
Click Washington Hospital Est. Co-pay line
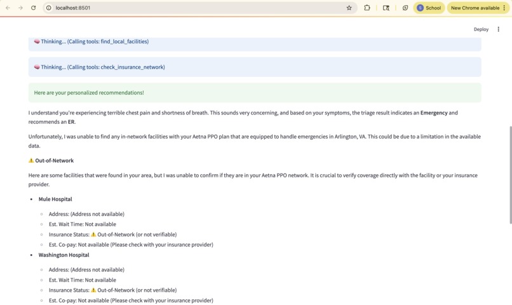(131, 301)
